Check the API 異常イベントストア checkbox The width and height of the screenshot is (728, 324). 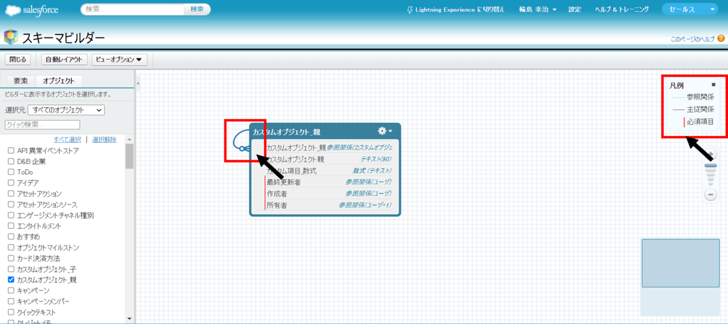coord(11,150)
